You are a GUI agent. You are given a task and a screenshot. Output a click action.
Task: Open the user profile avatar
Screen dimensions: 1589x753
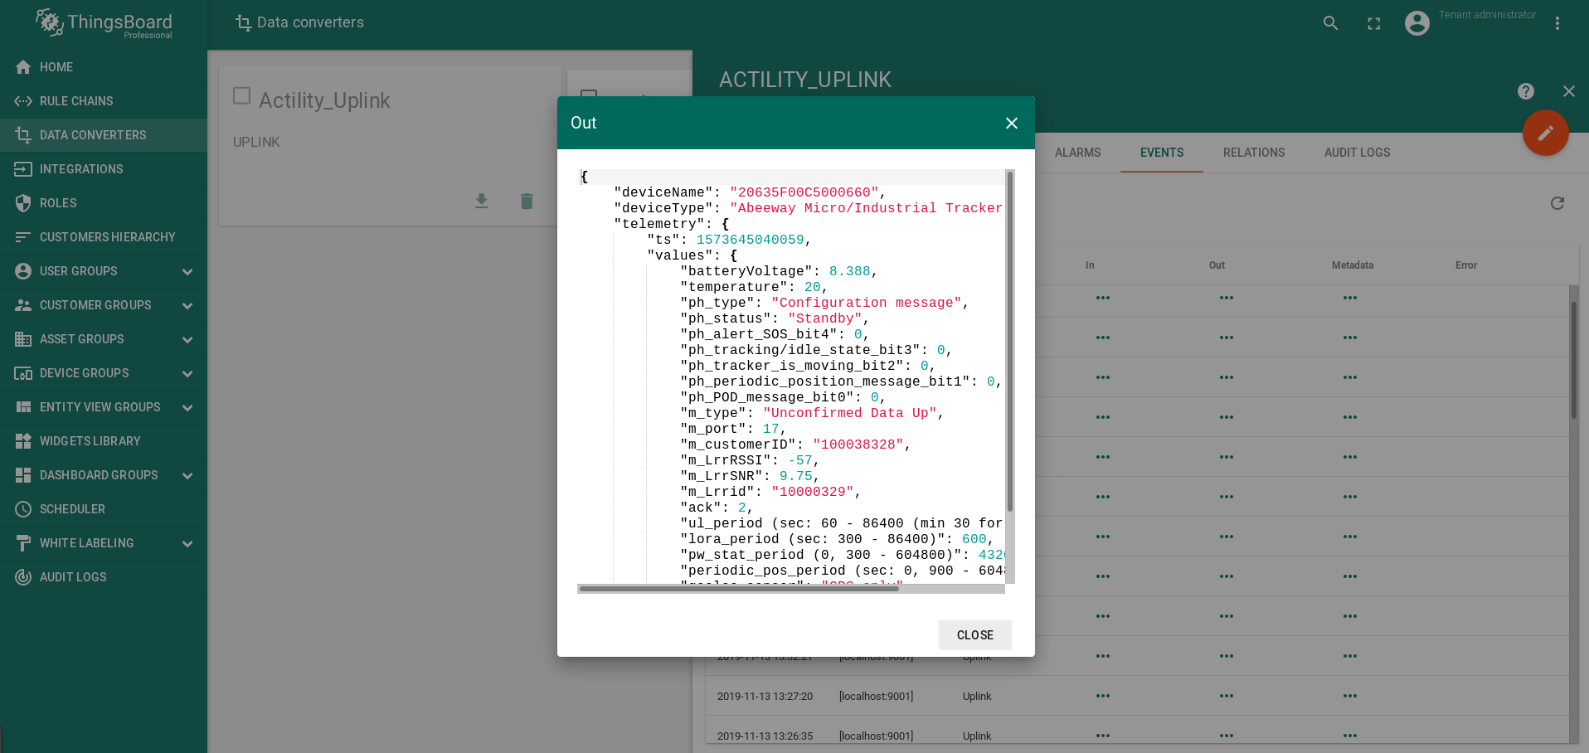tap(1417, 23)
